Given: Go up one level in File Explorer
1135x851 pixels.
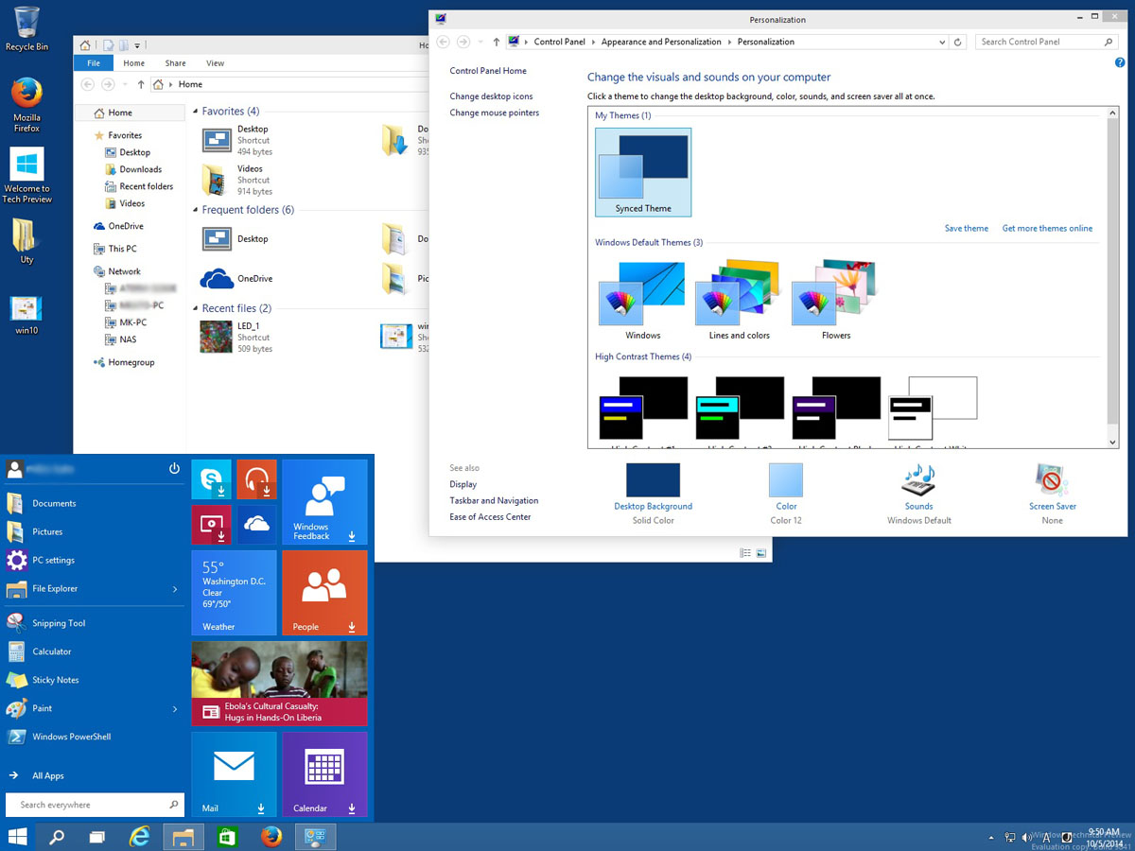Looking at the screenshot, I should [141, 84].
